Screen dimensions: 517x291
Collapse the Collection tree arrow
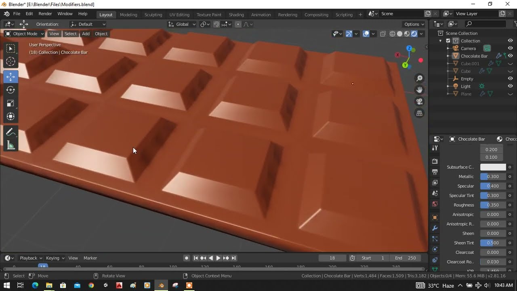pyautogui.click(x=441, y=41)
